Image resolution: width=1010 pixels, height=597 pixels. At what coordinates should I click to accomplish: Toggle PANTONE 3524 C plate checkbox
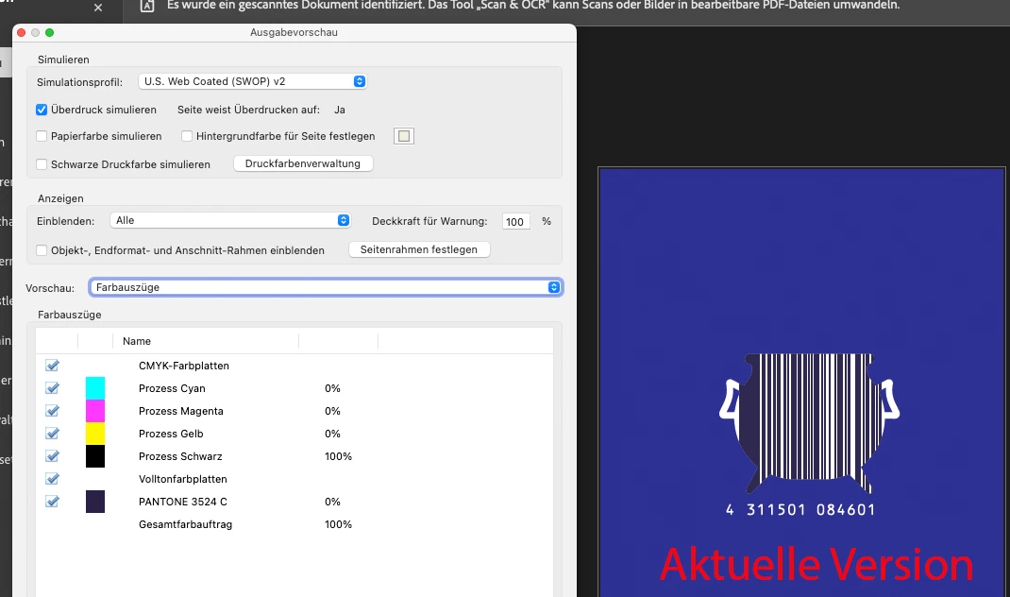(52, 501)
